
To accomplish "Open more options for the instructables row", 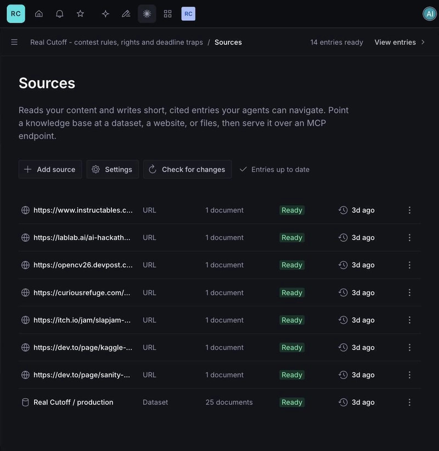I will (409, 210).
